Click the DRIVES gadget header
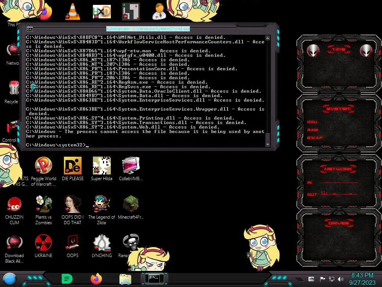 coord(339,223)
